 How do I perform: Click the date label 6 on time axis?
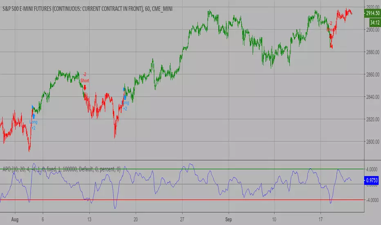(43, 219)
